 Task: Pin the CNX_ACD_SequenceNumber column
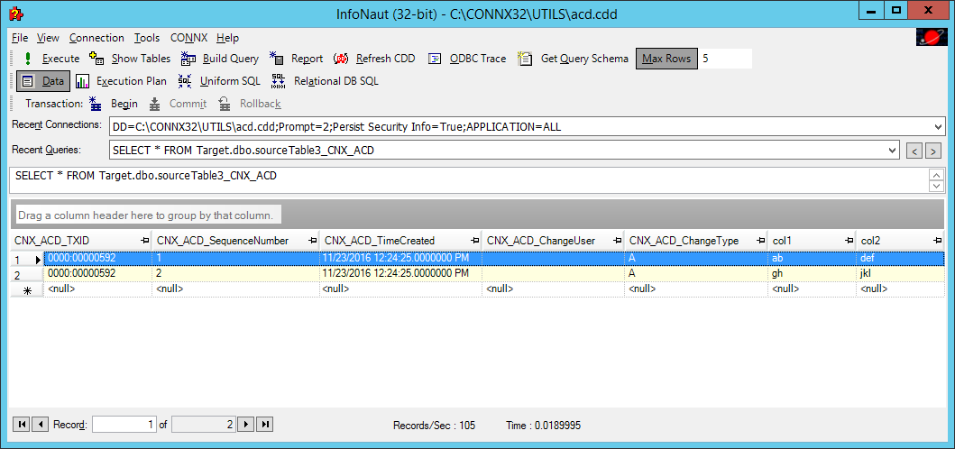[x=313, y=241]
